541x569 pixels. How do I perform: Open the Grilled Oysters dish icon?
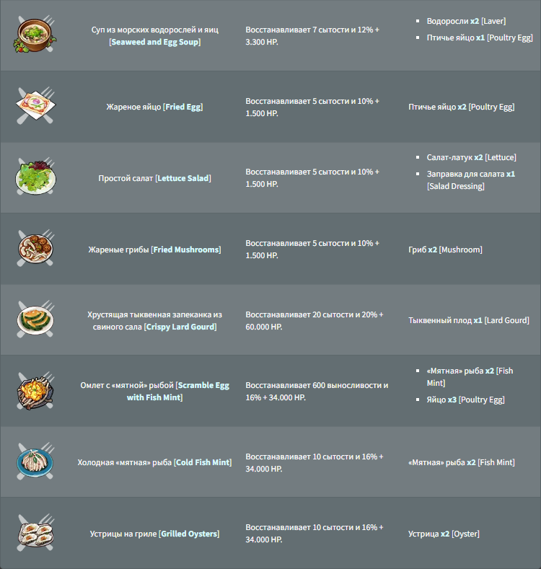(x=35, y=533)
